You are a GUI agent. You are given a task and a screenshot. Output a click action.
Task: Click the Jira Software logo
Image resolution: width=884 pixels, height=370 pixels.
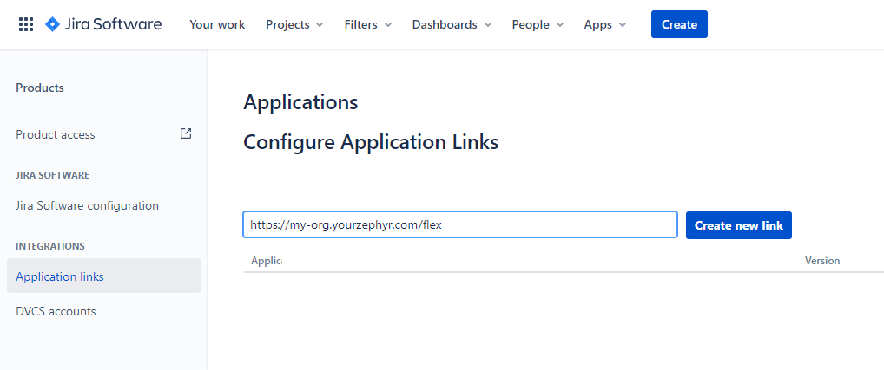103,24
